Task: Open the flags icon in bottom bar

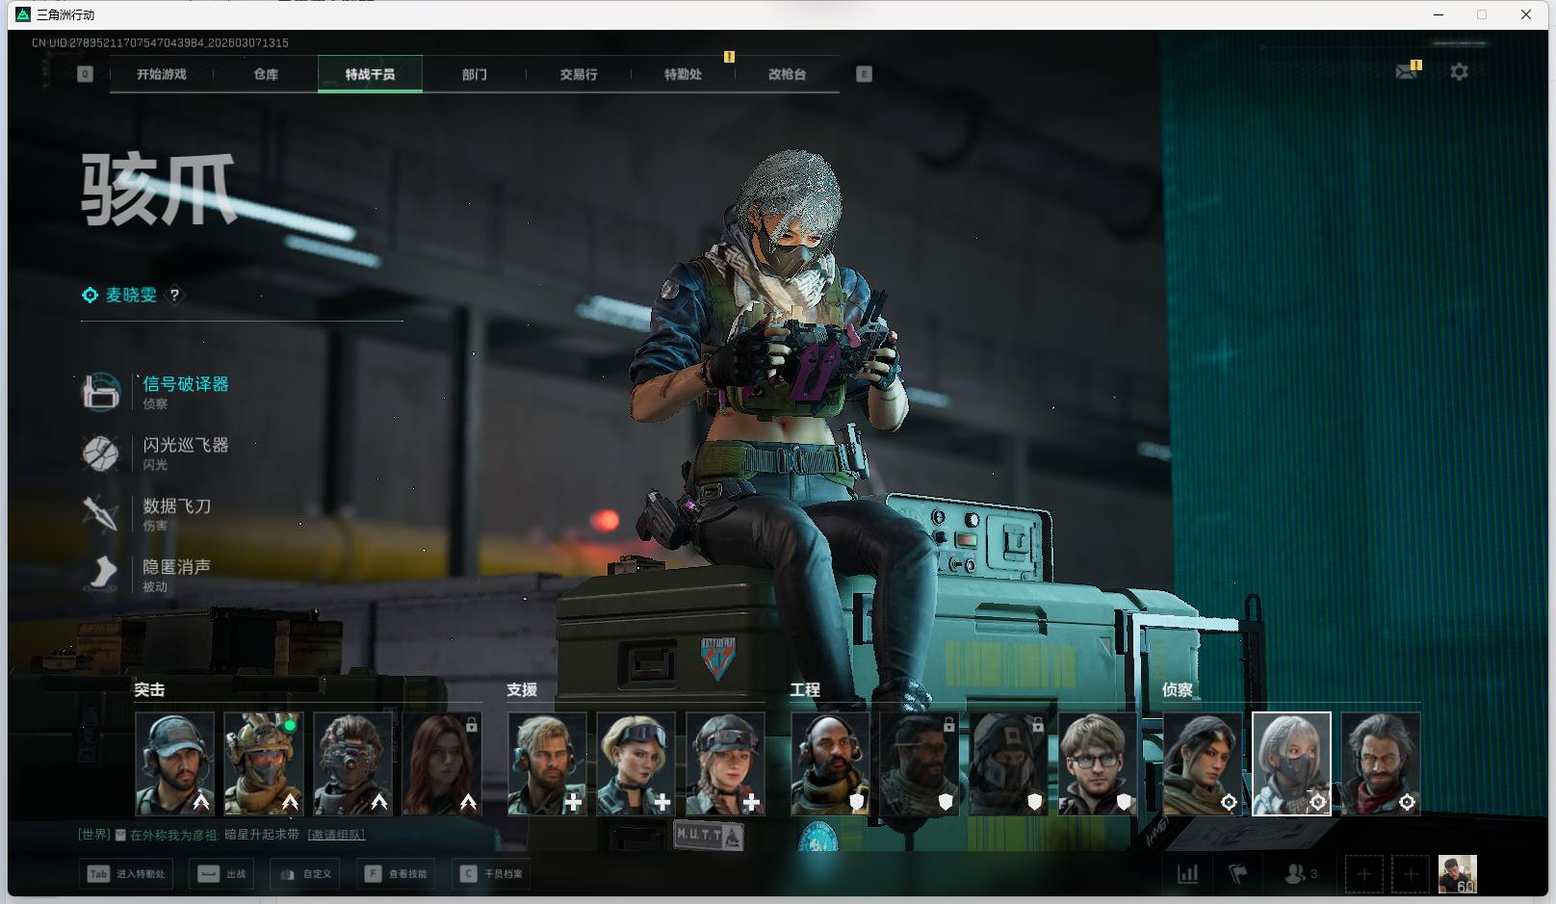Action: (1238, 874)
